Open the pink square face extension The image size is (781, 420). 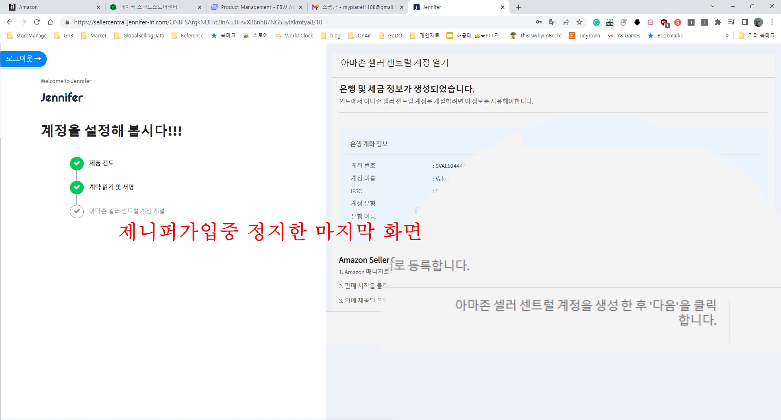pyautogui.click(x=650, y=22)
